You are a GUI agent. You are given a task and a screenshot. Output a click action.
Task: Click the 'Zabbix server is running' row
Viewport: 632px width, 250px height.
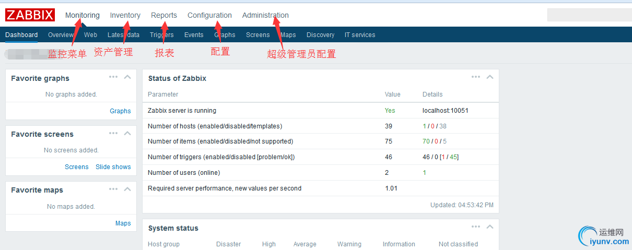coord(321,111)
